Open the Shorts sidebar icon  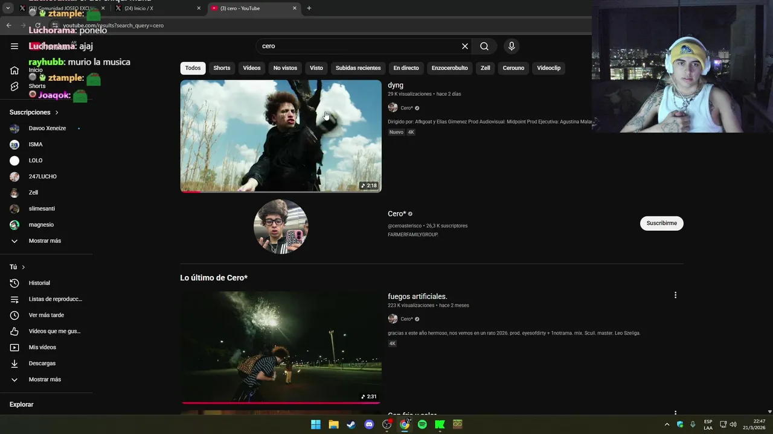(x=14, y=86)
